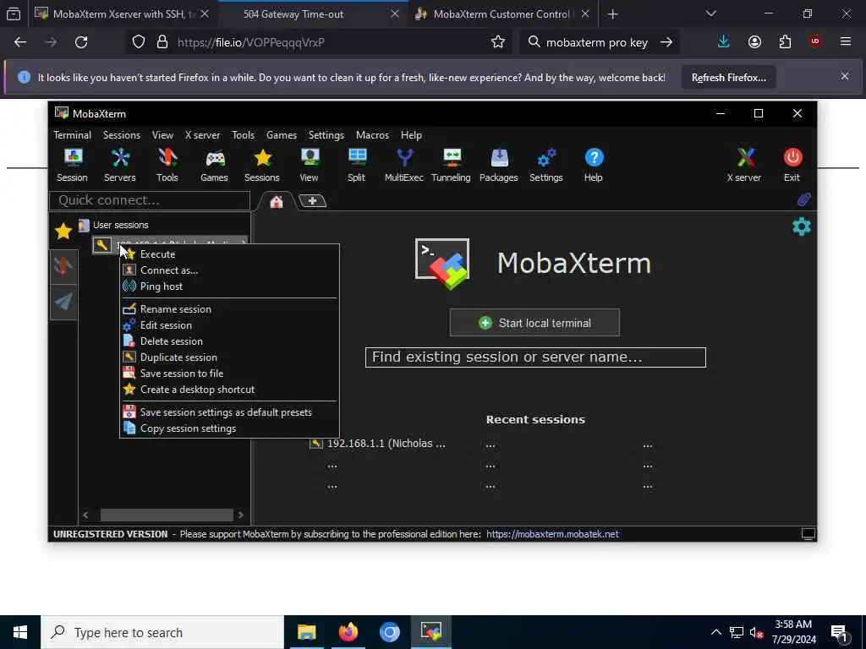
Task: Click the Servers toolbar icon
Action: coord(120,165)
